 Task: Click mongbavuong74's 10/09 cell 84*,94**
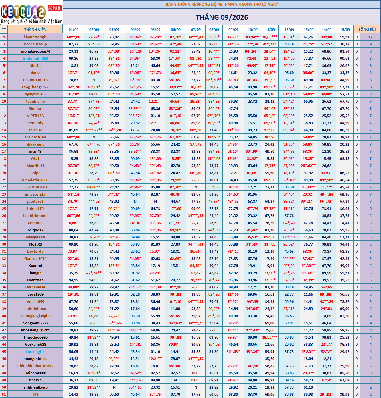pos(252,51)
